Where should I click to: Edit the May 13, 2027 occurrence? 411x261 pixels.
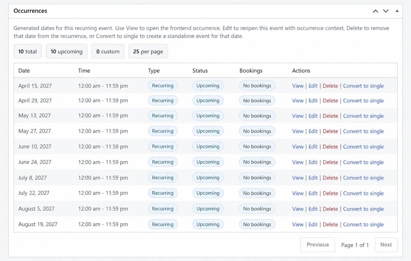[313, 116]
